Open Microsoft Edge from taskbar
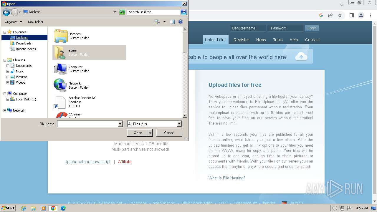 coord(63,208)
